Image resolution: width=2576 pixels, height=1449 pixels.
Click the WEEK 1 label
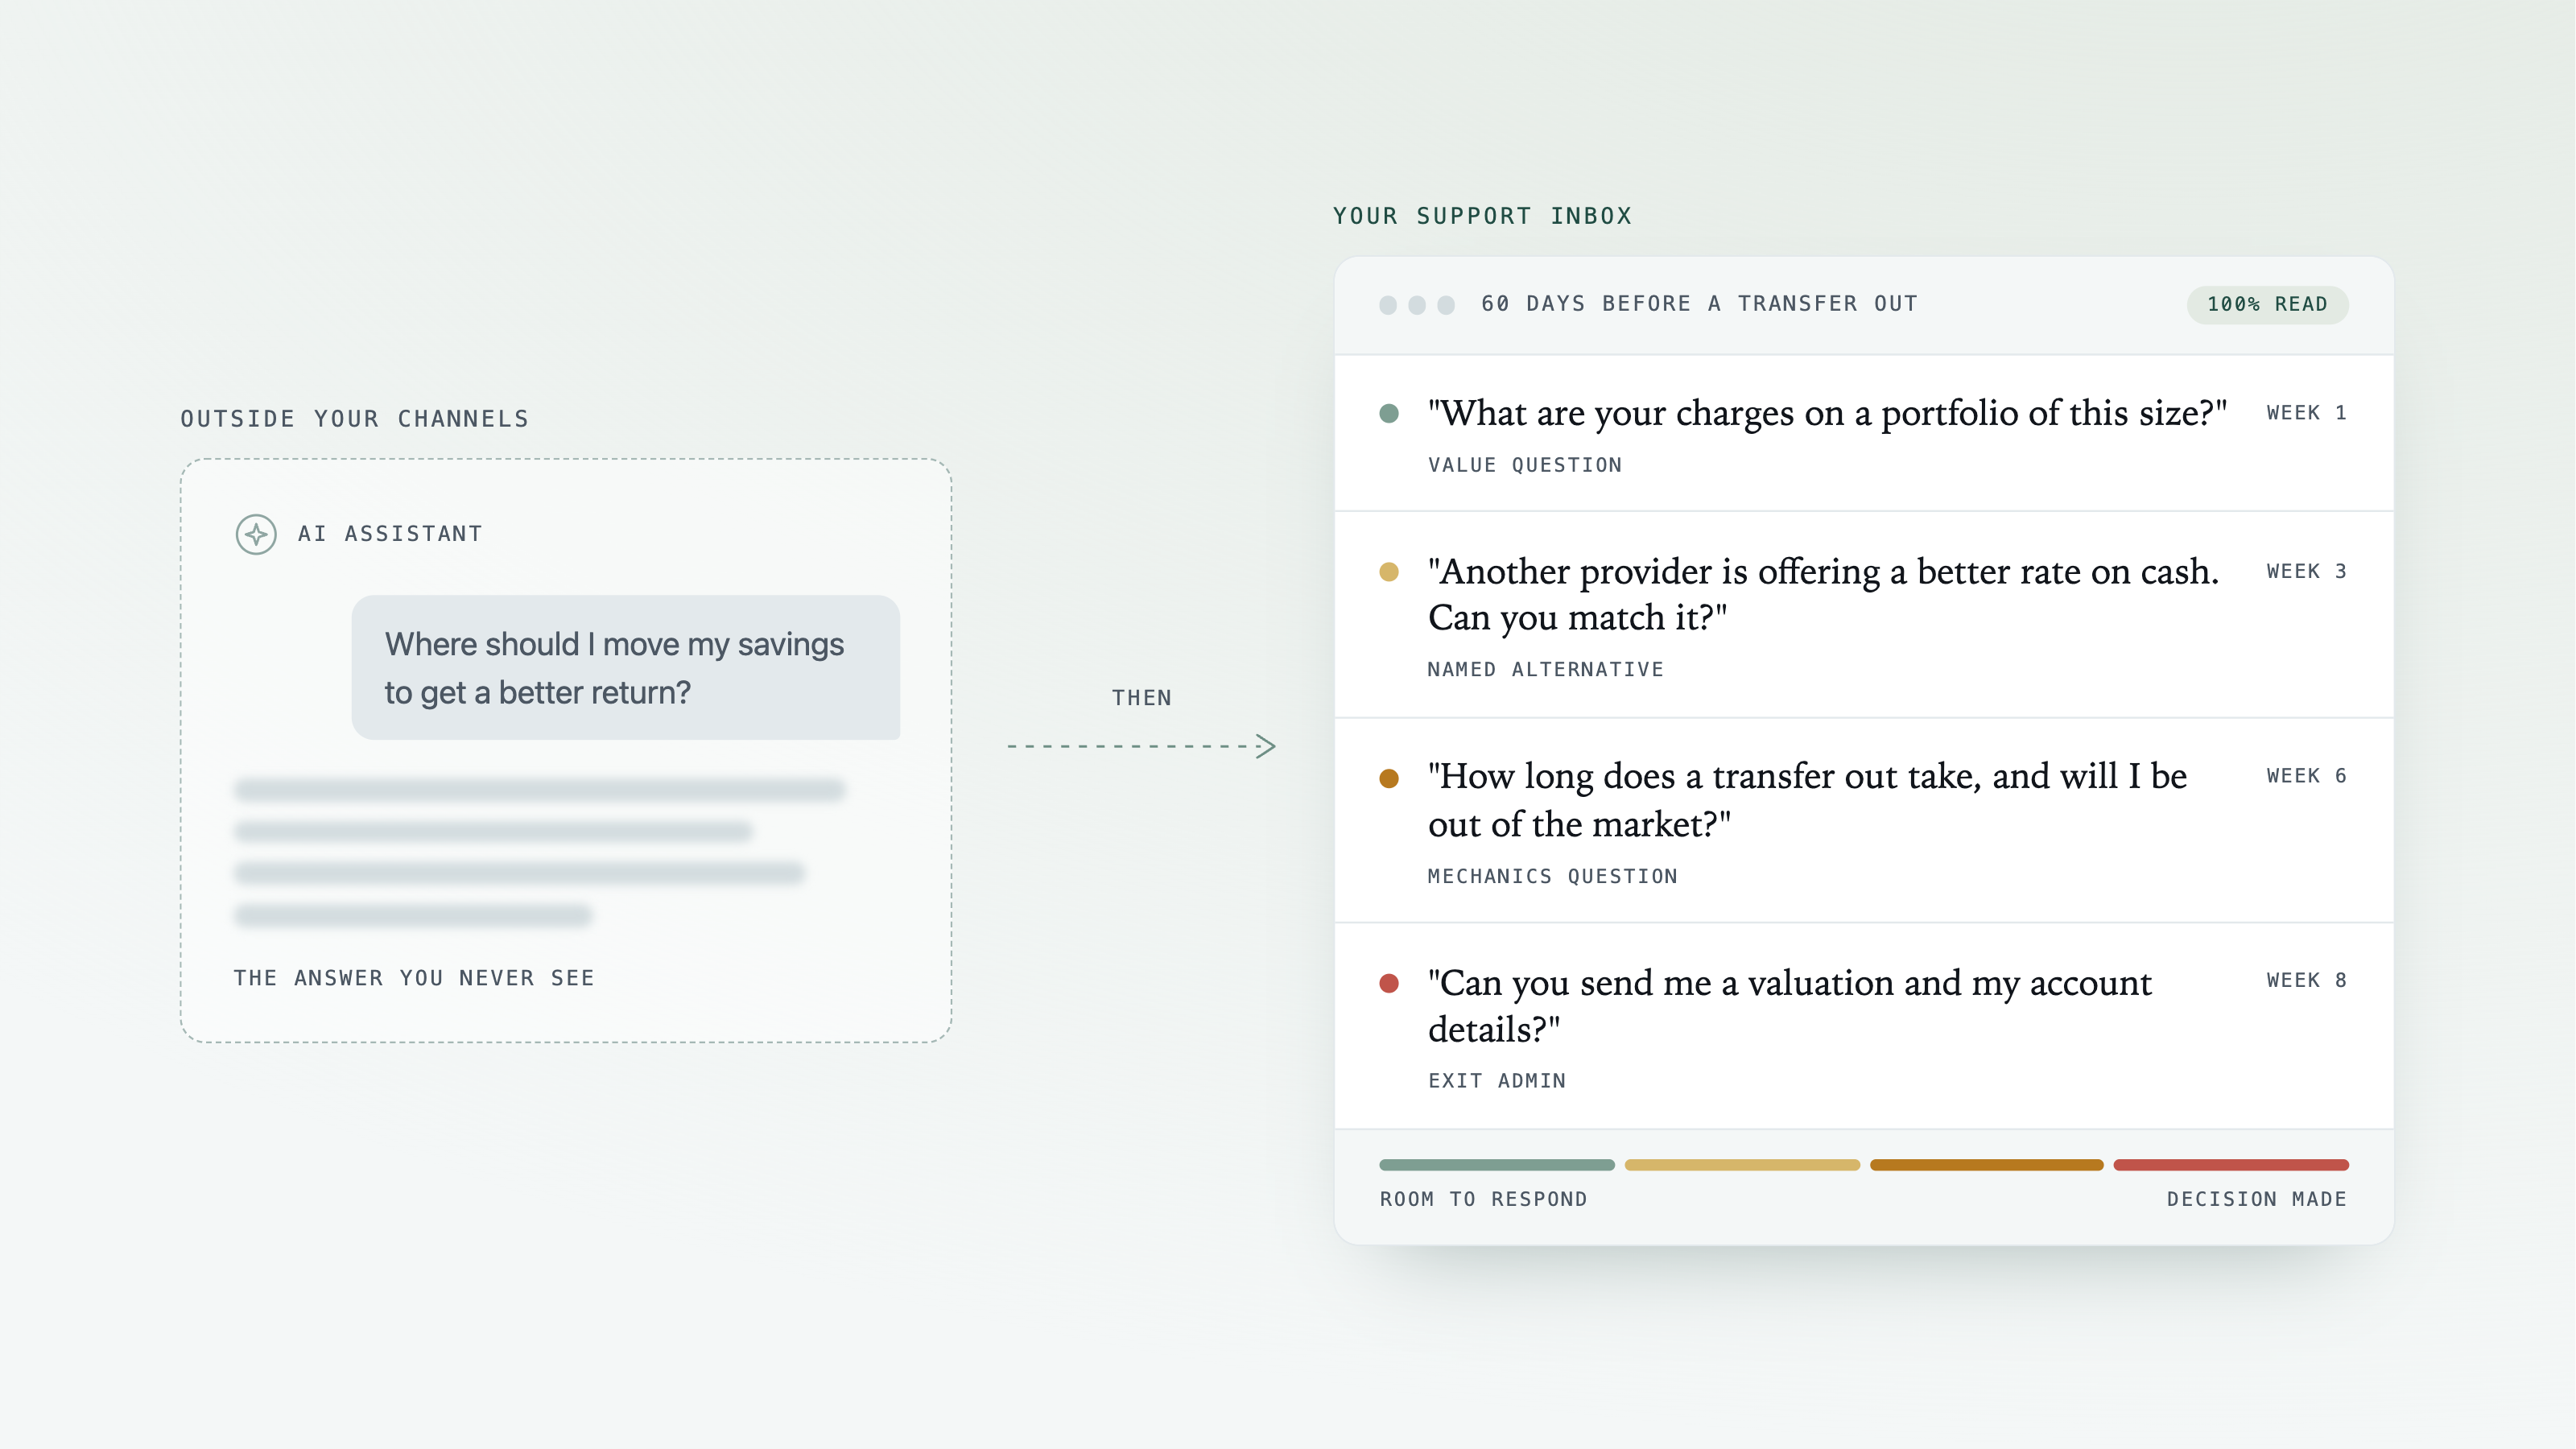[x=2306, y=413]
